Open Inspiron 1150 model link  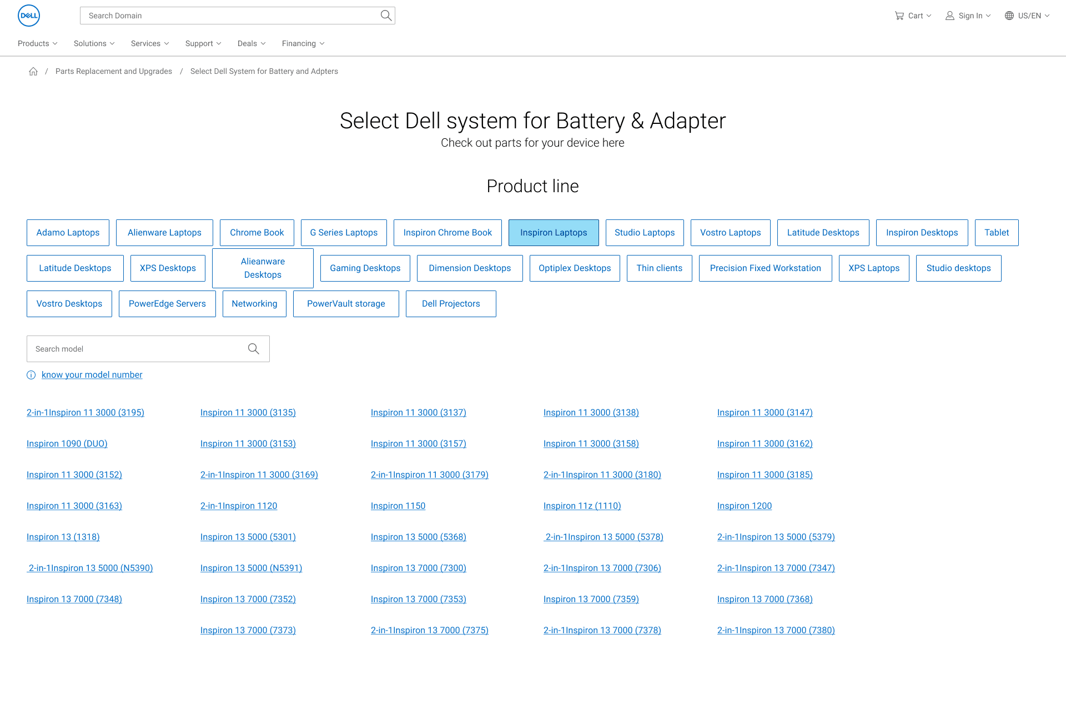[398, 506]
